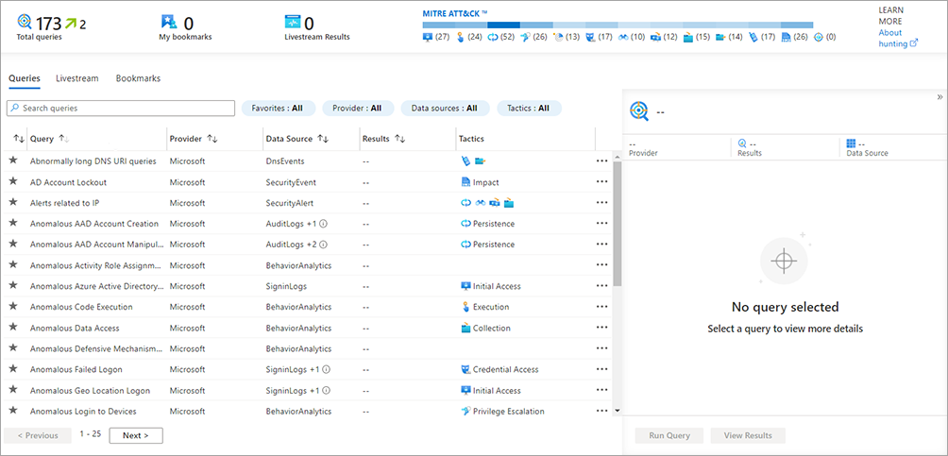Star the Anomalous Code Execution query

pos(13,307)
